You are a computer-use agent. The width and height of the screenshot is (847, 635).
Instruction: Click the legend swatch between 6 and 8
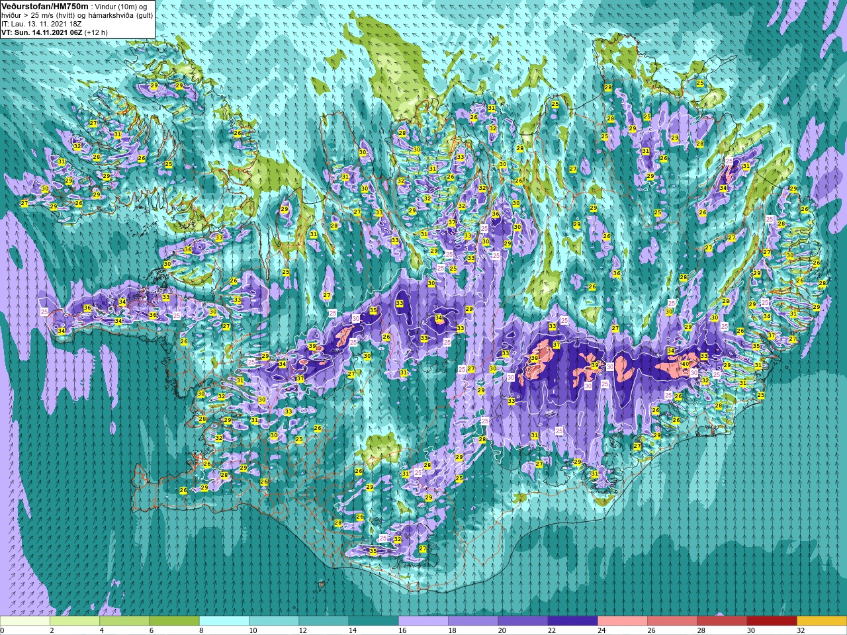174,621
